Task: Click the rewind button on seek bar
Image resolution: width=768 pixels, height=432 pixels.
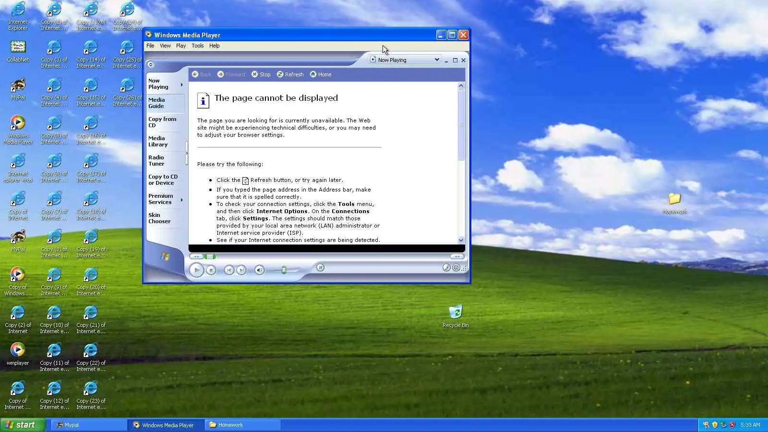Action: pyautogui.click(x=197, y=256)
